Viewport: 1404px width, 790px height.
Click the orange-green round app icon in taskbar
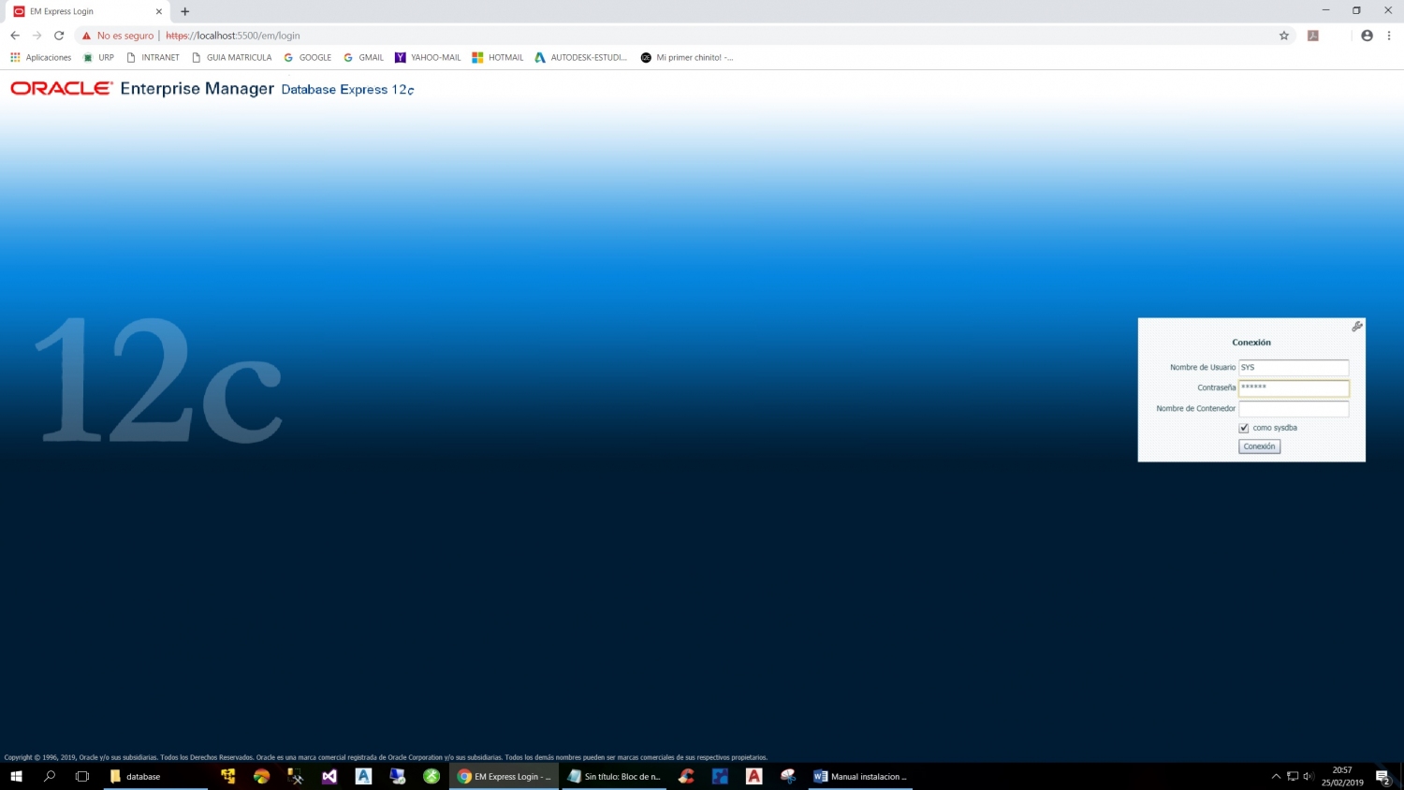pos(262,776)
